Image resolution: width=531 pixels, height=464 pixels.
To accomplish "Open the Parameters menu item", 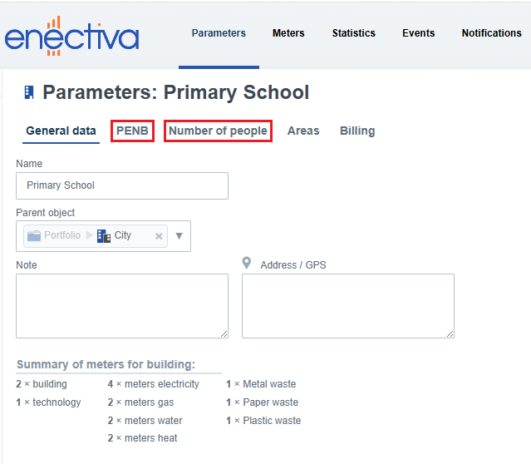I will (x=219, y=33).
